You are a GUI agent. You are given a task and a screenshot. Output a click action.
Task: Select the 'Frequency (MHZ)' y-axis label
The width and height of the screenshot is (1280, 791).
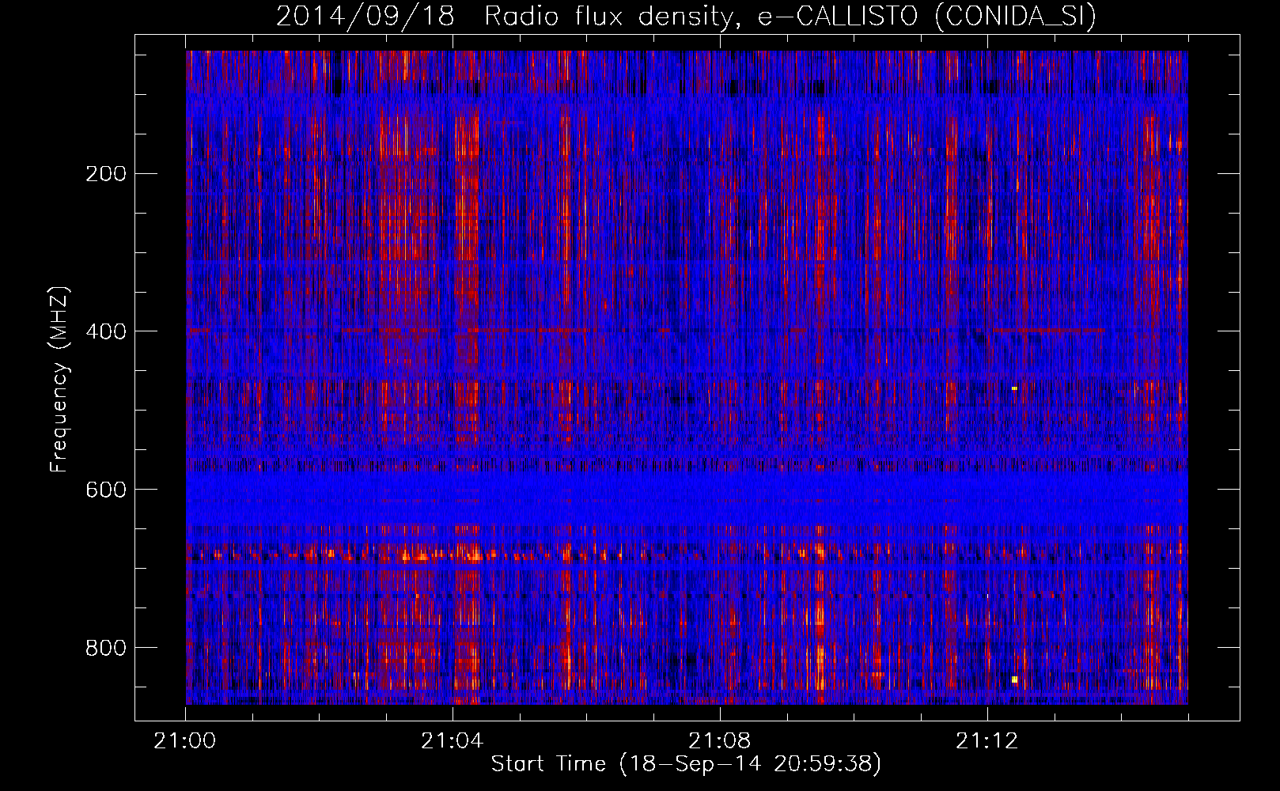coord(59,379)
